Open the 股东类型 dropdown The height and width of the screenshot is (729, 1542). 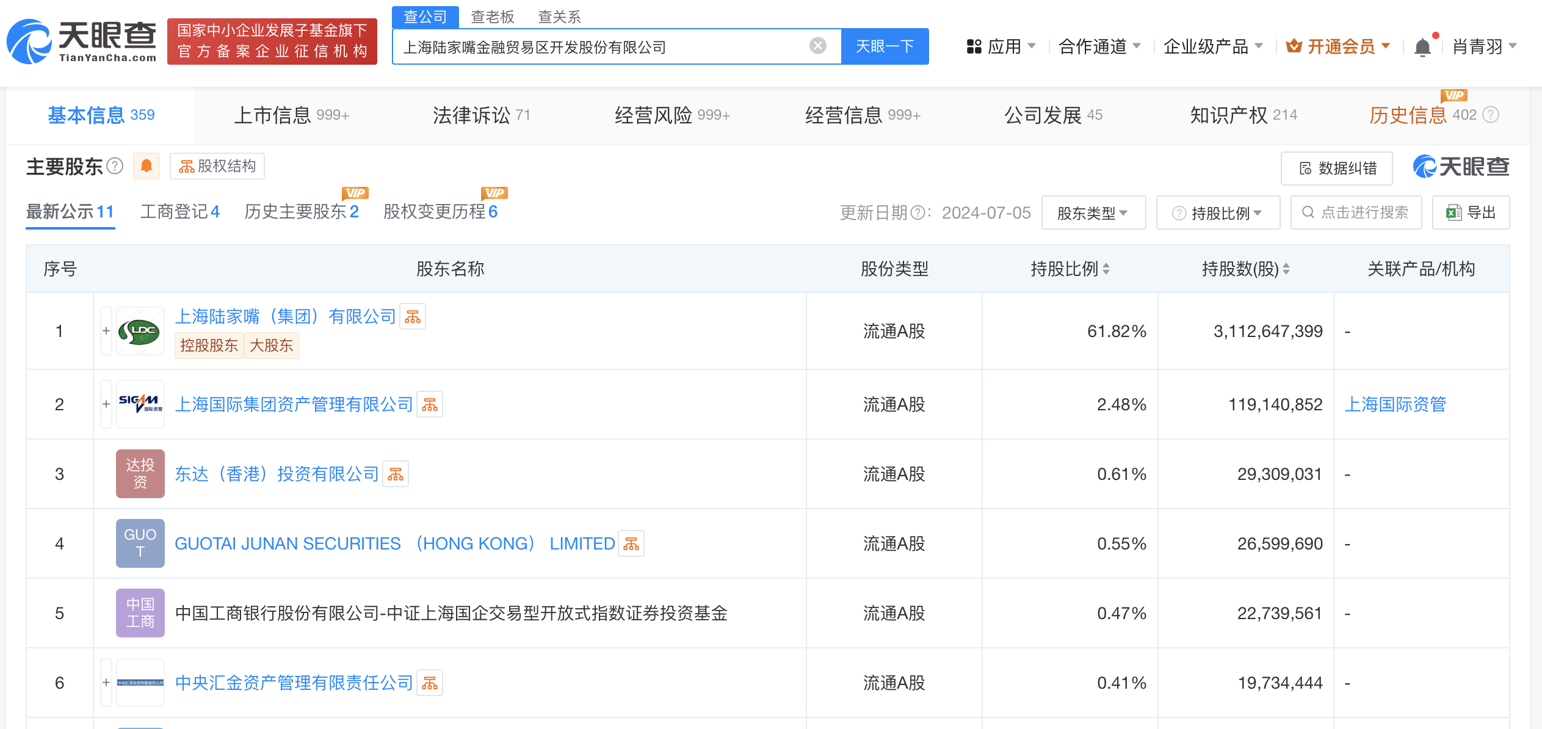[x=1093, y=212]
